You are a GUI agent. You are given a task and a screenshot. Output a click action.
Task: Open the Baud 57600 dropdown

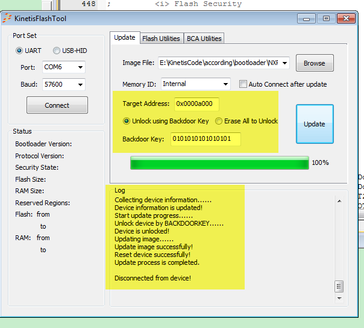(x=64, y=84)
